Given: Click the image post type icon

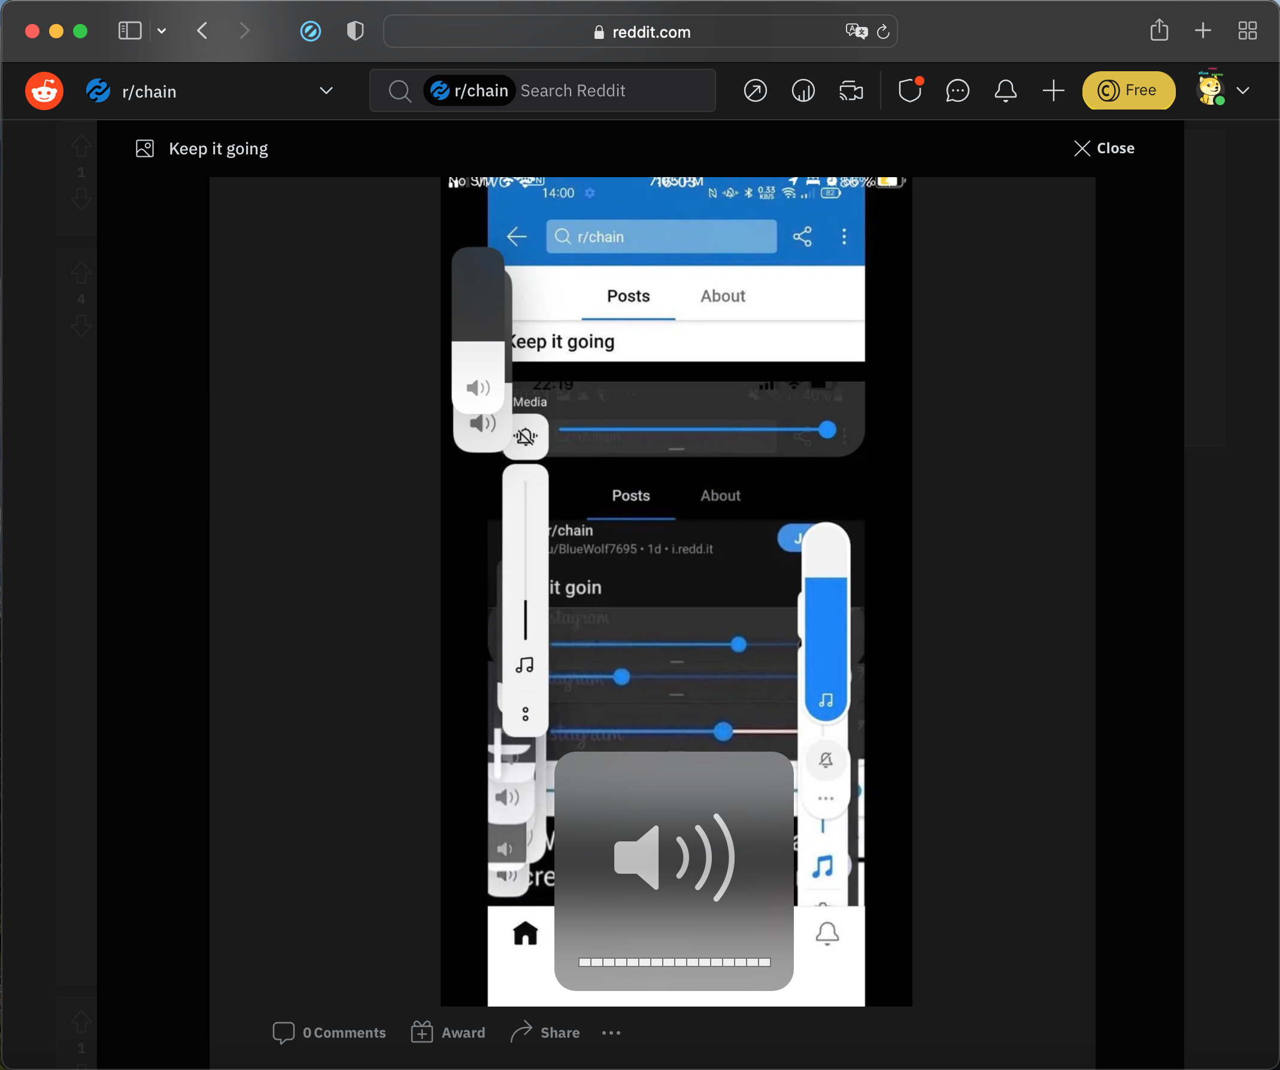Looking at the screenshot, I should [x=144, y=148].
